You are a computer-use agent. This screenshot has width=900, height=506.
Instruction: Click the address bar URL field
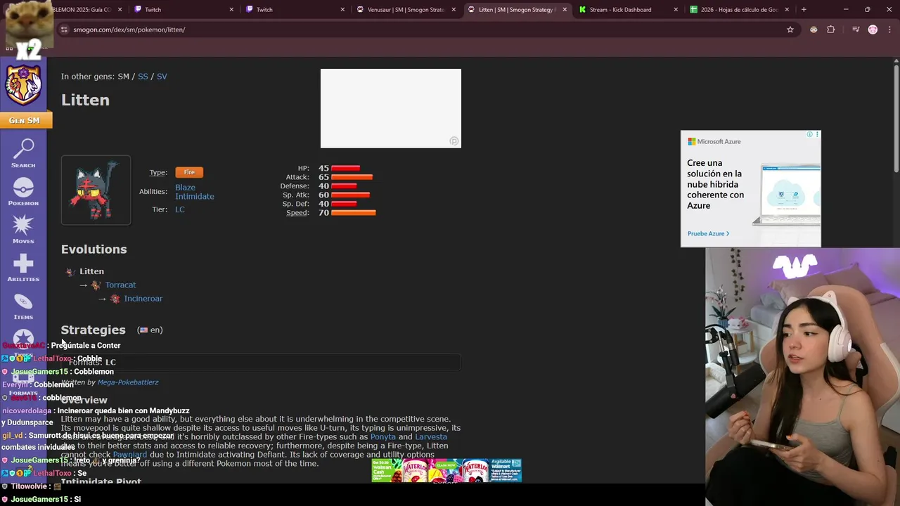pos(422,30)
